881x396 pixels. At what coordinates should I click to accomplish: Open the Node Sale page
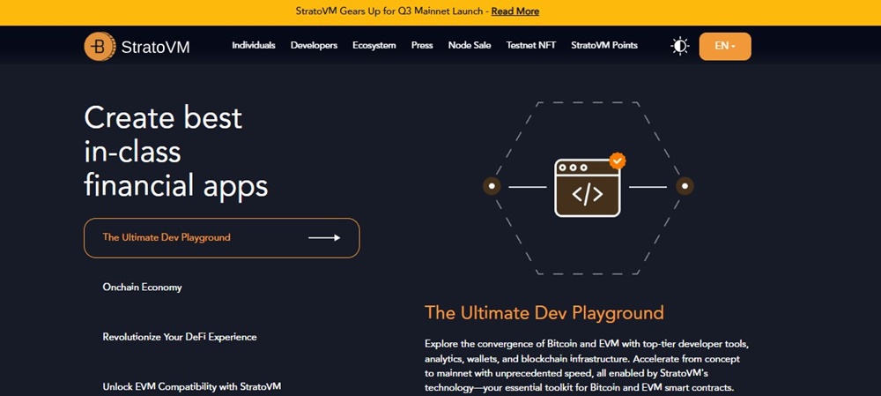tap(470, 45)
